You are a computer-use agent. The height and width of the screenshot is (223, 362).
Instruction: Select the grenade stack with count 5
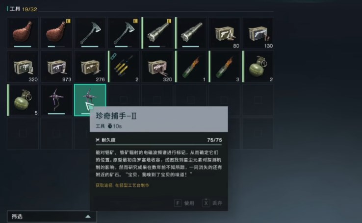click(23, 100)
